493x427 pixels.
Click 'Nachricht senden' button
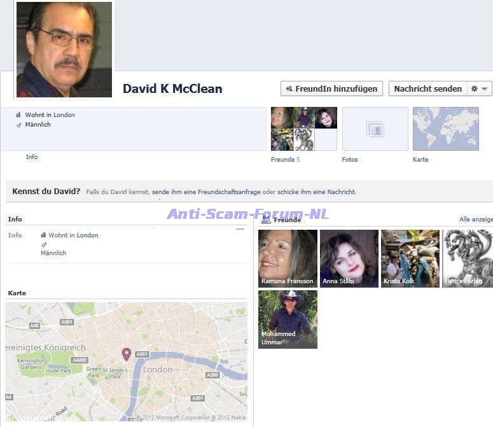pos(427,89)
